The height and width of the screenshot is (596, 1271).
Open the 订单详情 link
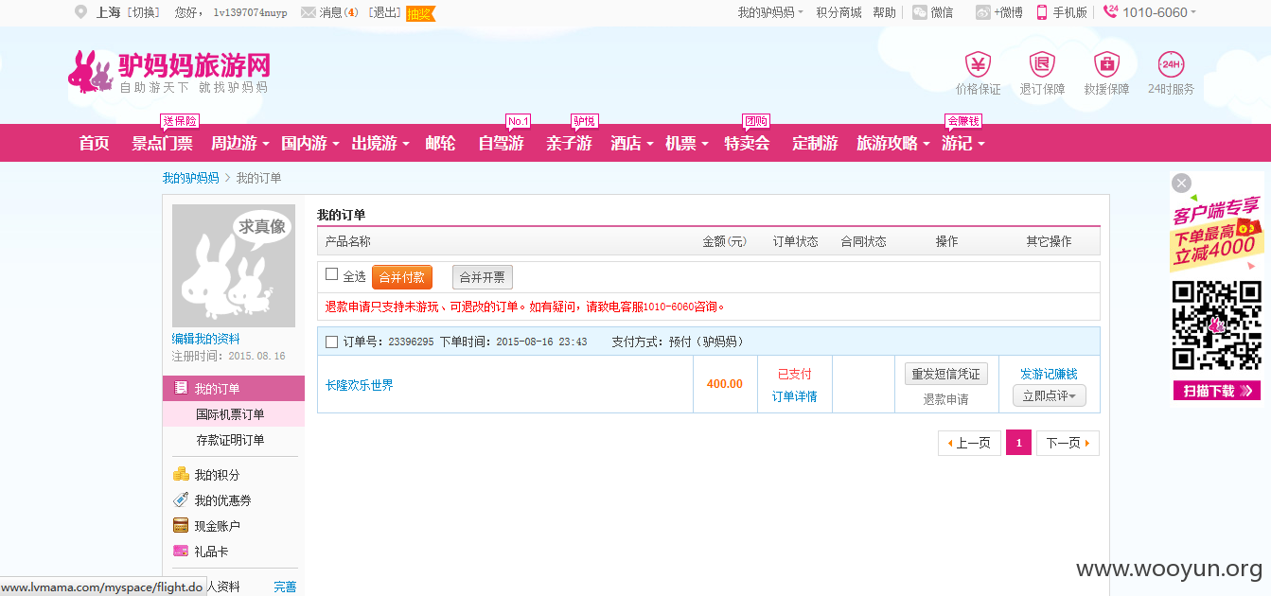(795, 396)
